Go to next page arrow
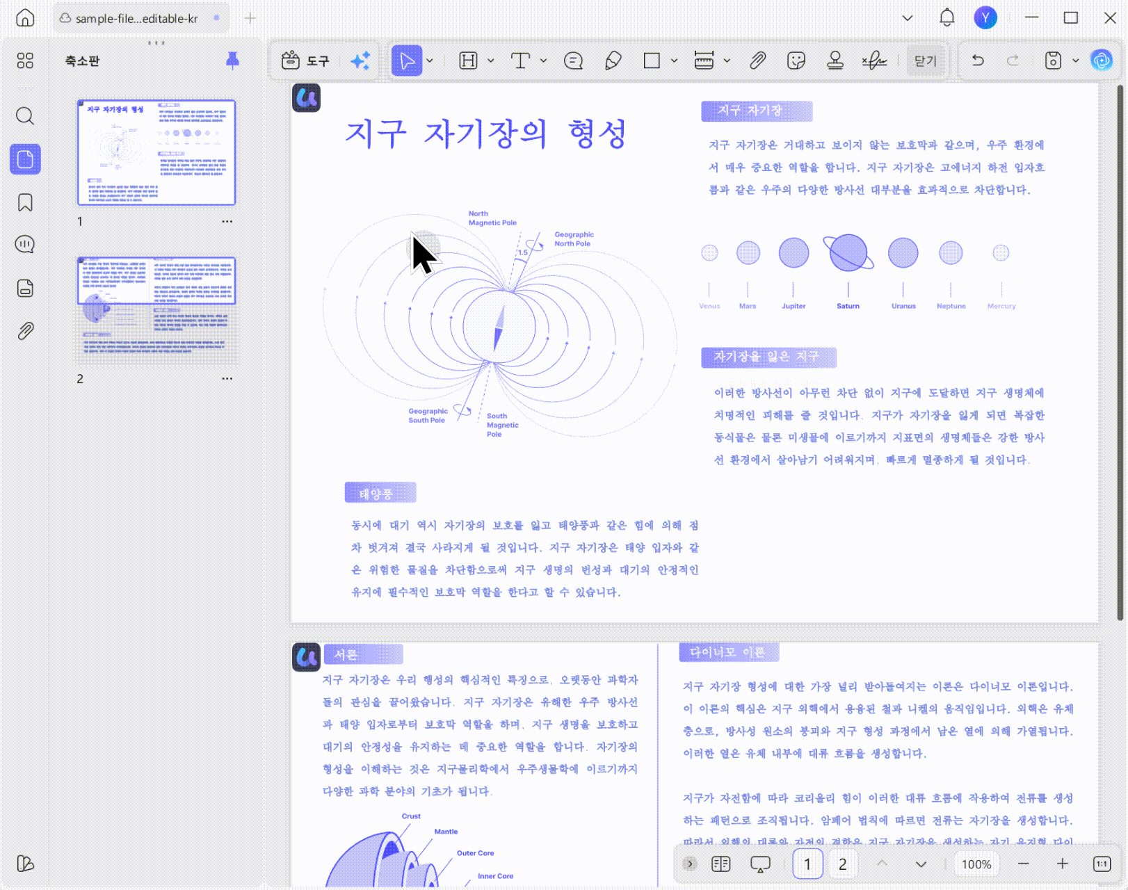The image size is (1128, 890). (921, 864)
